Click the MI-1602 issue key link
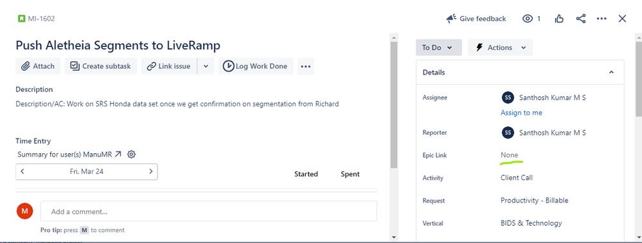 [x=41, y=19]
